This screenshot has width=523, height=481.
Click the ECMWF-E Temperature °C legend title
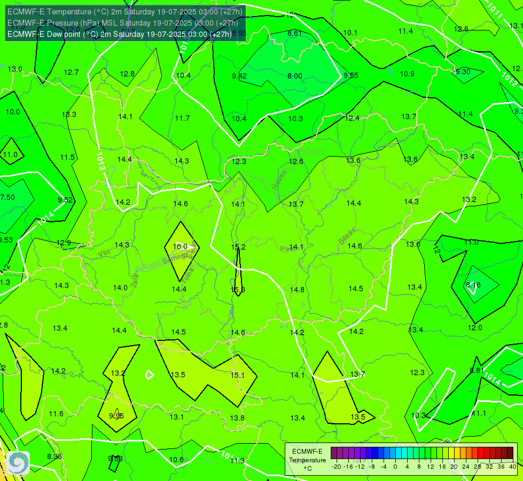(307, 460)
